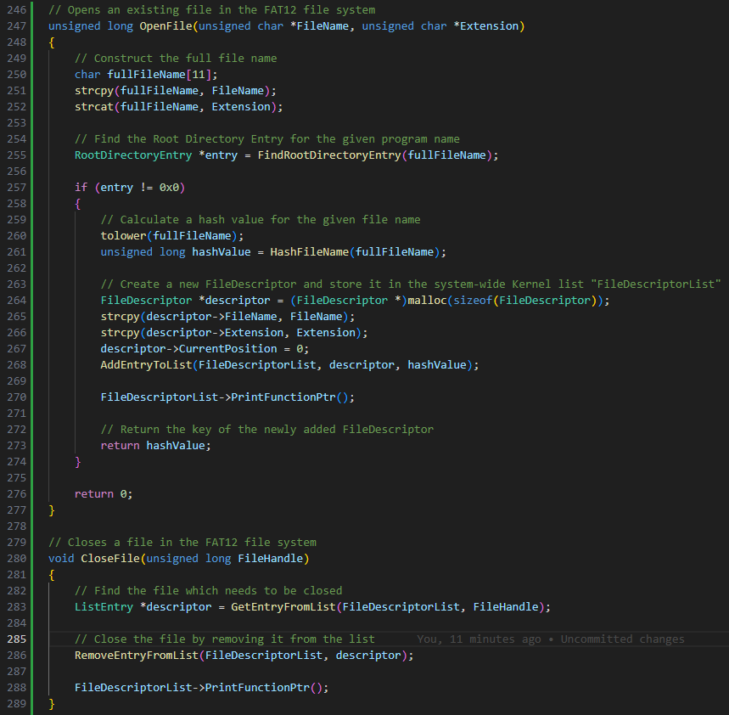This screenshot has width=729, height=715.
Task: Click the blame annotation 'You, 11 minutes ago'
Action: point(479,639)
